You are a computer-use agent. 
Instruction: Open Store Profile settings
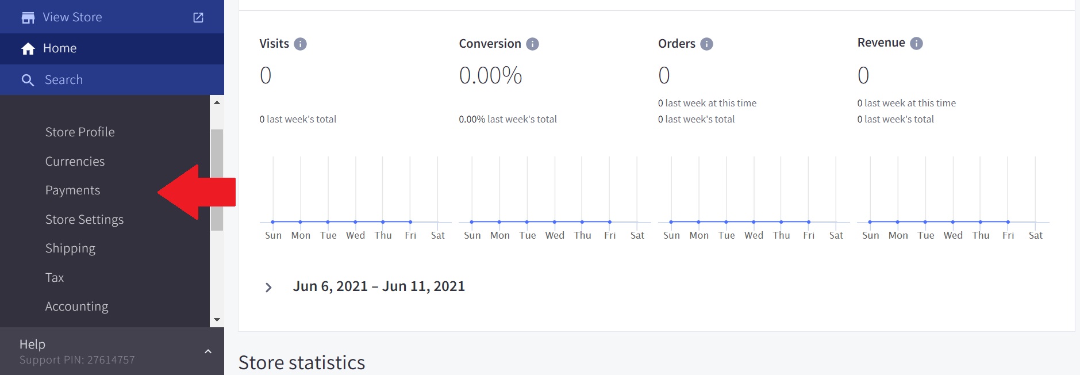pos(80,132)
